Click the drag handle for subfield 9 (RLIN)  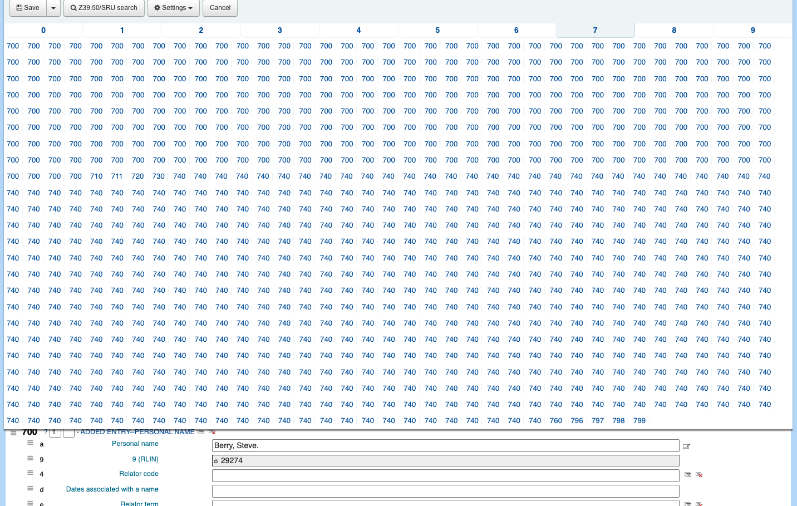click(x=30, y=459)
